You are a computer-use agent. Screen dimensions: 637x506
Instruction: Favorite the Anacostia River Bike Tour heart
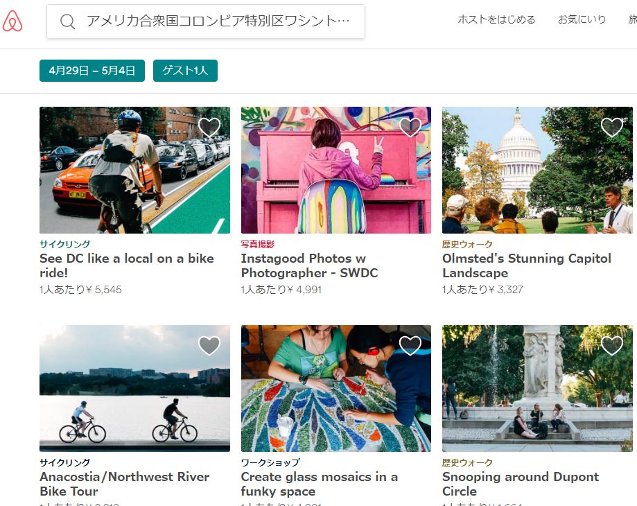point(209,346)
